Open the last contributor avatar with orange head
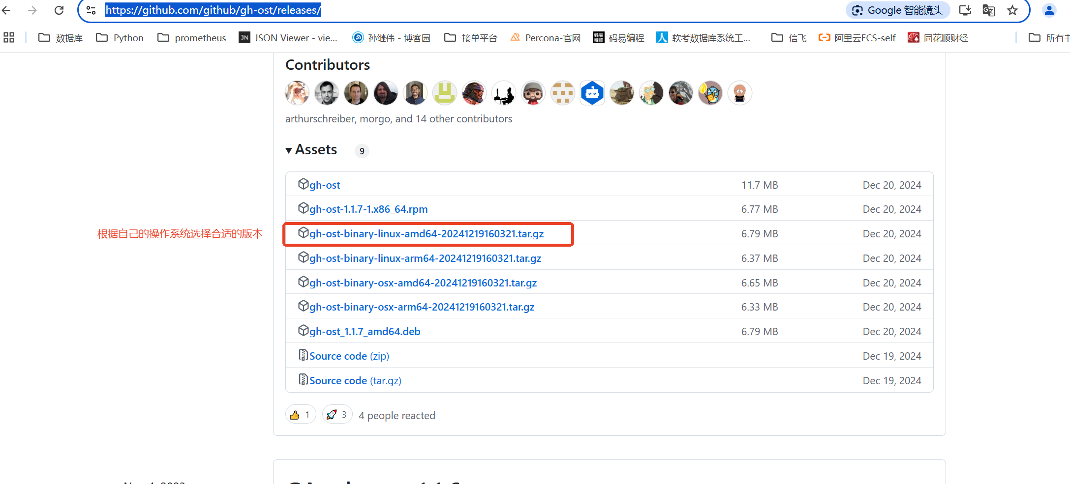 click(740, 93)
